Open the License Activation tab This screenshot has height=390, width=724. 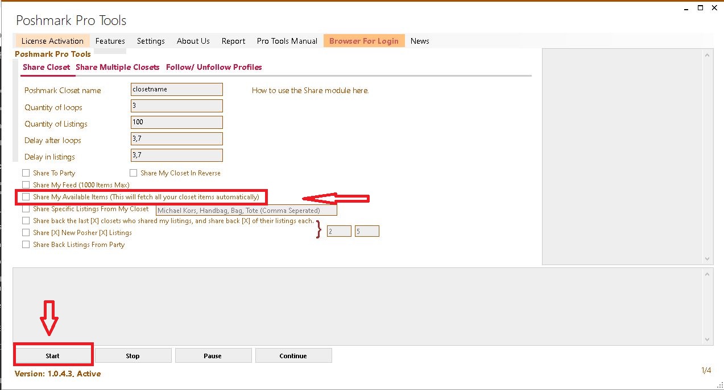pyautogui.click(x=52, y=41)
